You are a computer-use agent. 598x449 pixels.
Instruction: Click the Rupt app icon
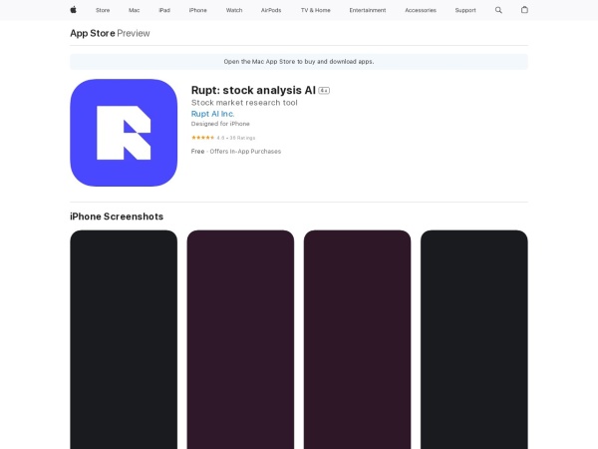point(124,133)
